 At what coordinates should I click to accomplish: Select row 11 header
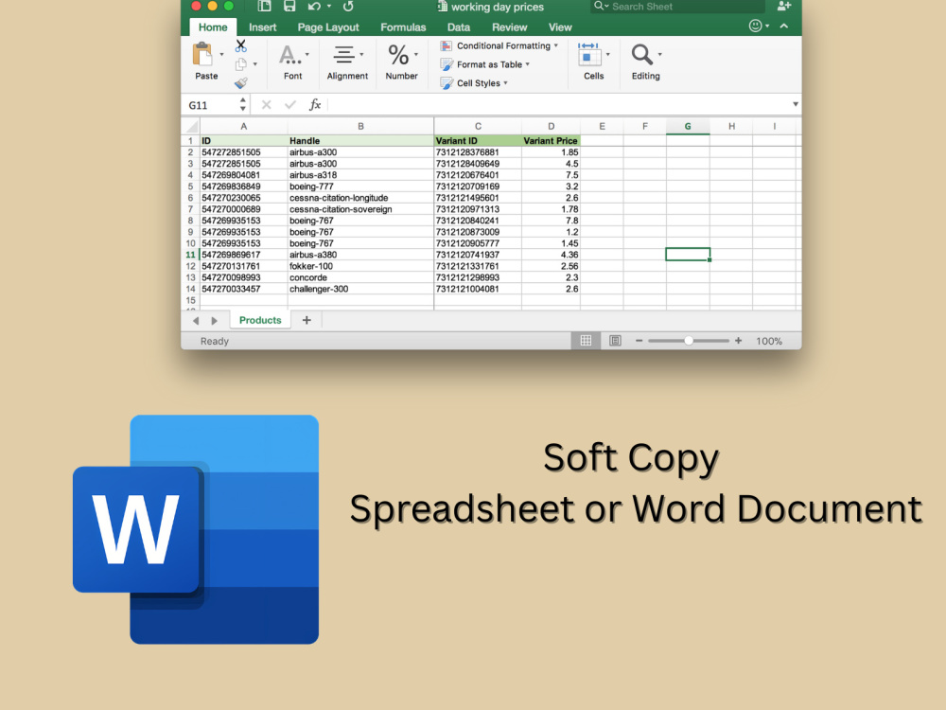(191, 255)
